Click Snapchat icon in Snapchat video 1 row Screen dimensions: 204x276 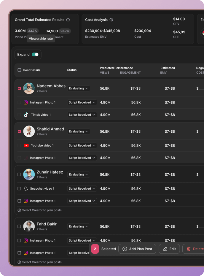point(26,189)
